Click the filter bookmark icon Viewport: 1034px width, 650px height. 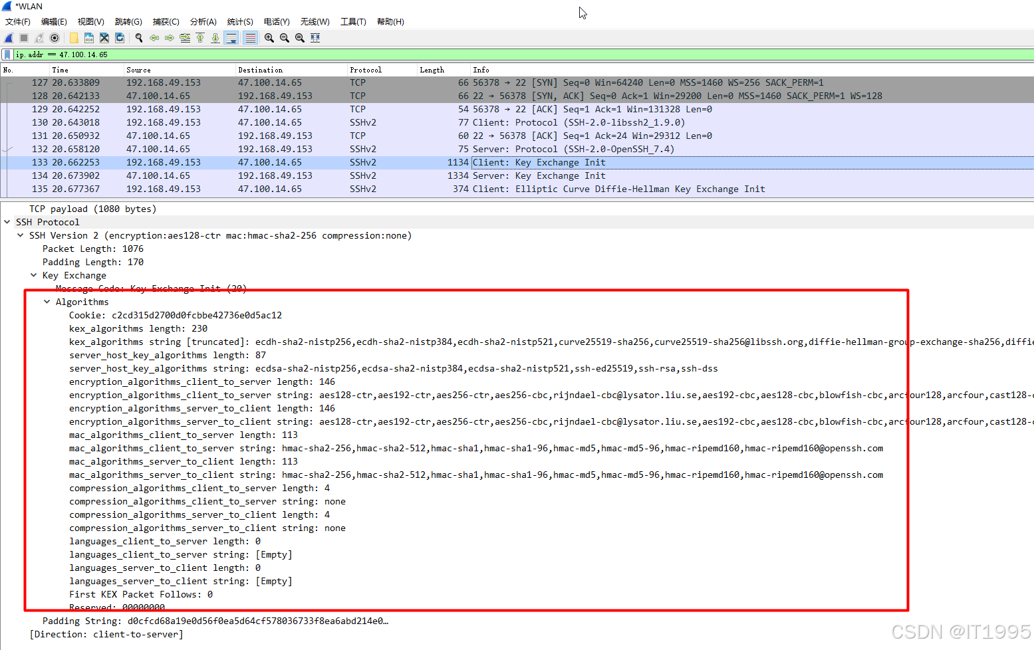[x=7, y=54]
